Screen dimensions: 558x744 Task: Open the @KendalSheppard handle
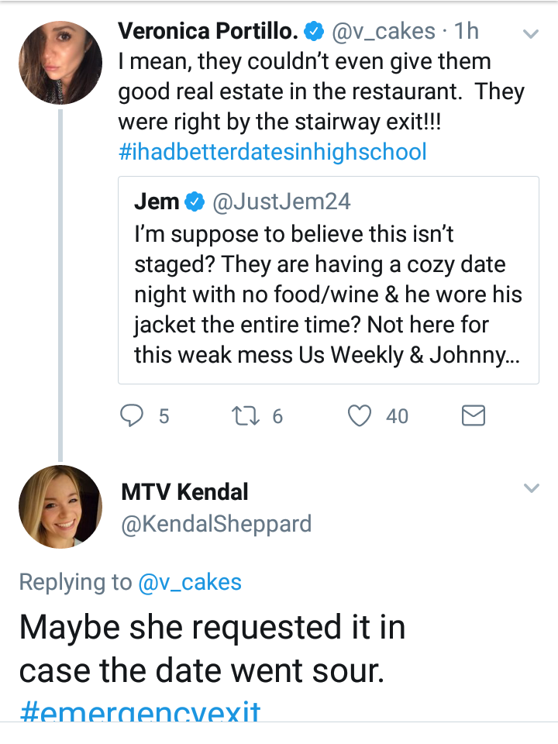216,525
